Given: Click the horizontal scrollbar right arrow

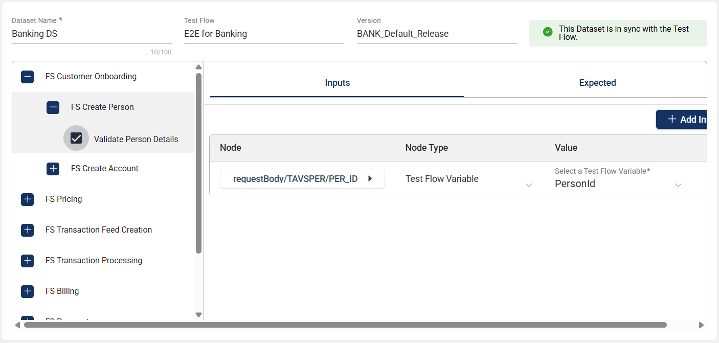Looking at the screenshot, I should coord(702,325).
